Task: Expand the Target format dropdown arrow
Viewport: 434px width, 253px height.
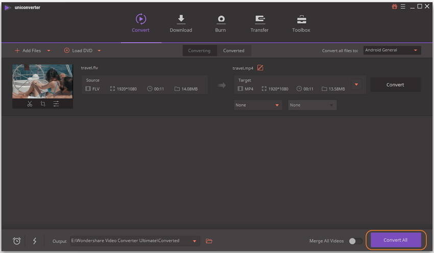Action: [x=356, y=85]
